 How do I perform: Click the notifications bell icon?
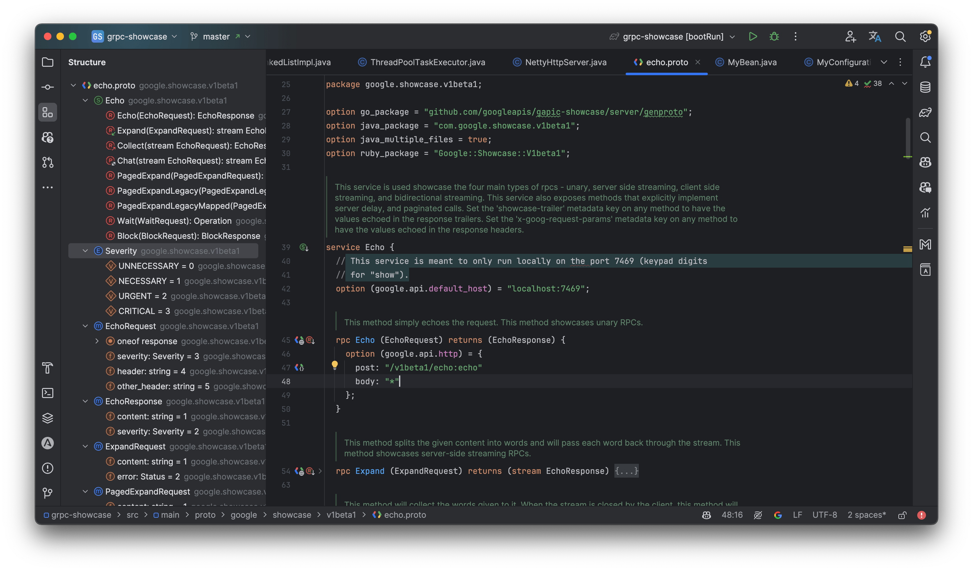click(925, 62)
